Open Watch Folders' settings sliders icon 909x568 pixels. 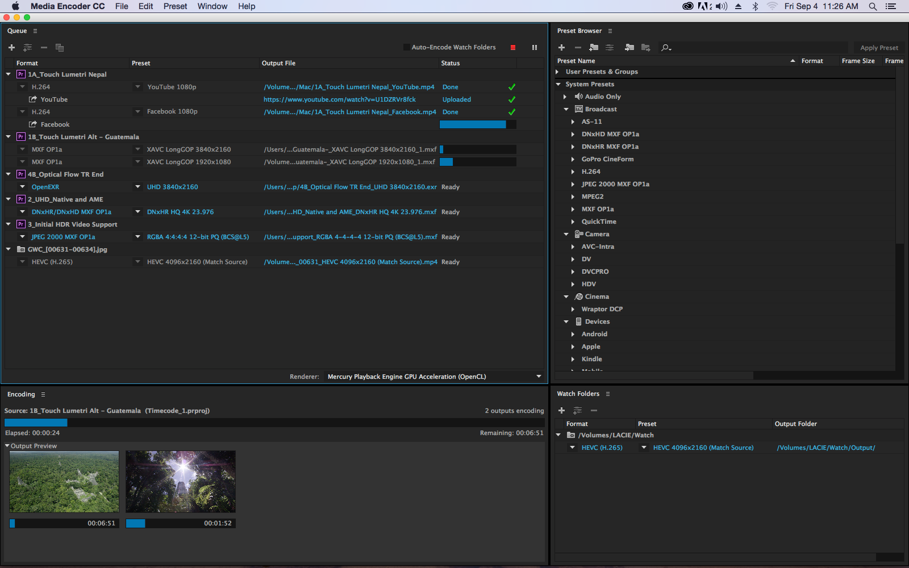click(x=577, y=410)
